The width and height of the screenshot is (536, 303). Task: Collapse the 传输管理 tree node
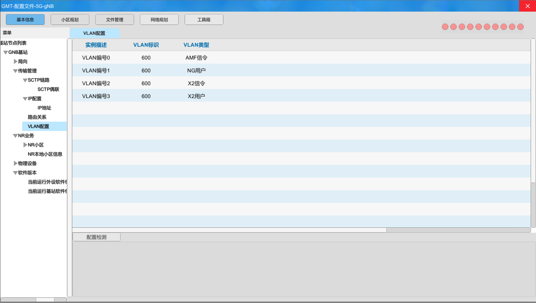coord(15,71)
